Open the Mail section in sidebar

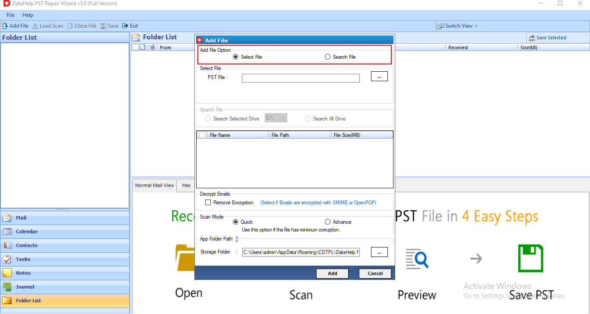coord(21,218)
